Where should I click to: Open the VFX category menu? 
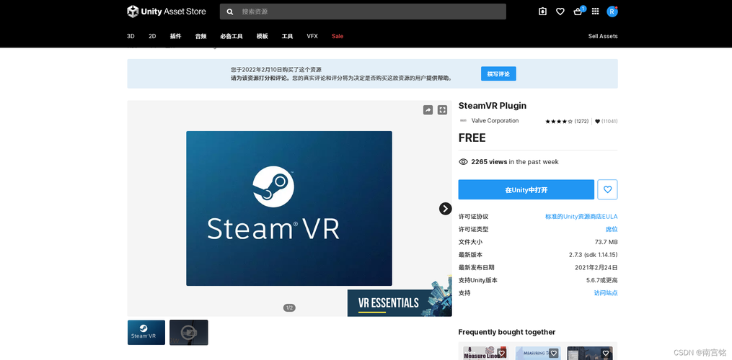312,36
